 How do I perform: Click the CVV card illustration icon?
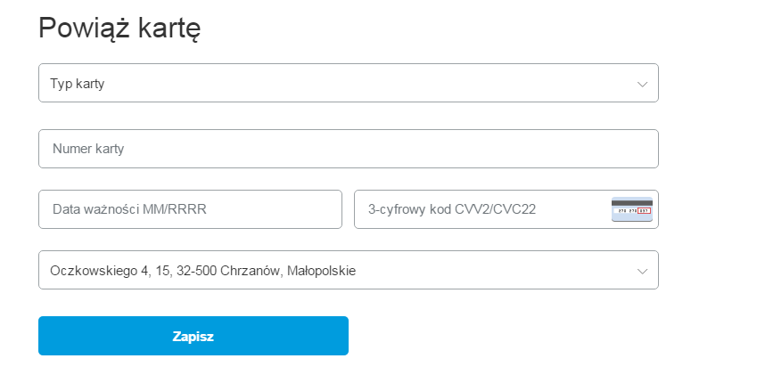[x=632, y=209]
